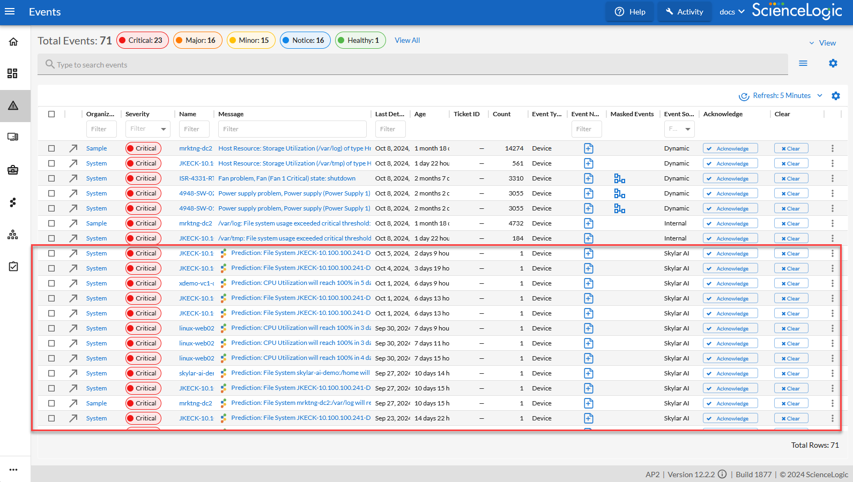This screenshot has height=482, width=853.
Task: Open the briefcase sidebar icon
Action: click(13, 170)
